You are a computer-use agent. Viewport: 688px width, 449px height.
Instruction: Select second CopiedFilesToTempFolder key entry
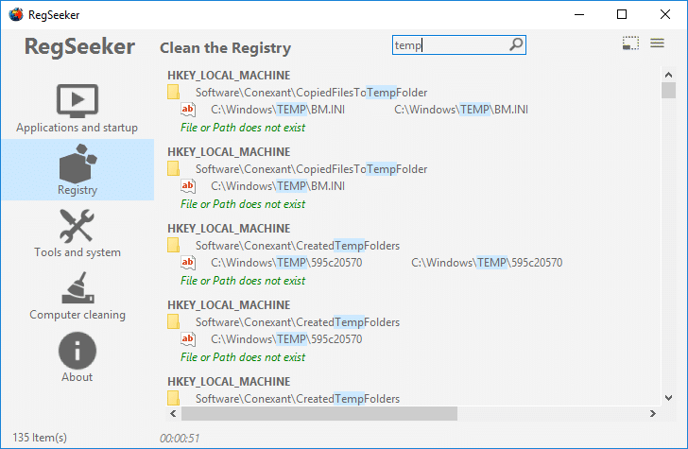(311, 169)
